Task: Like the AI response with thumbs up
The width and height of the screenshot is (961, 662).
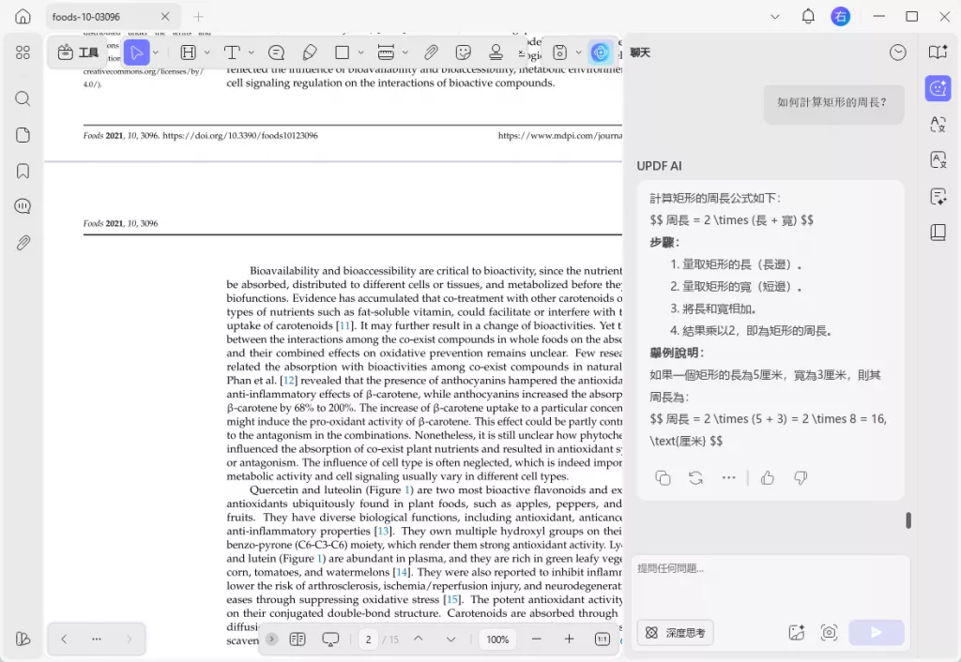Action: tap(768, 477)
